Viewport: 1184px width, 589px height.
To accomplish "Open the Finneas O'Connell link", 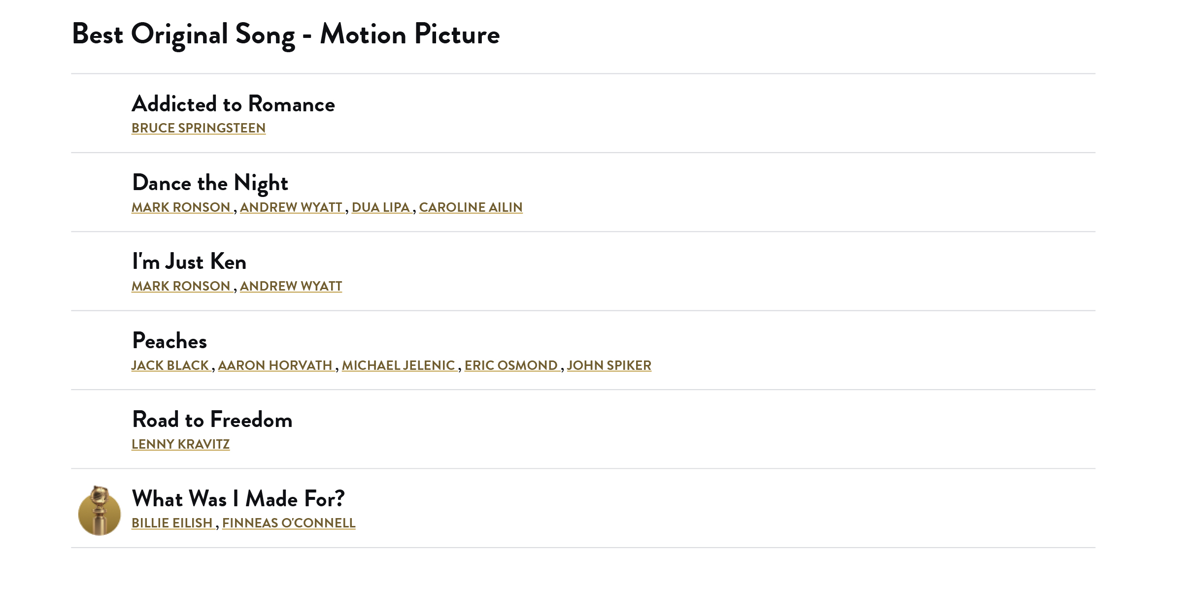I will pyautogui.click(x=289, y=523).
